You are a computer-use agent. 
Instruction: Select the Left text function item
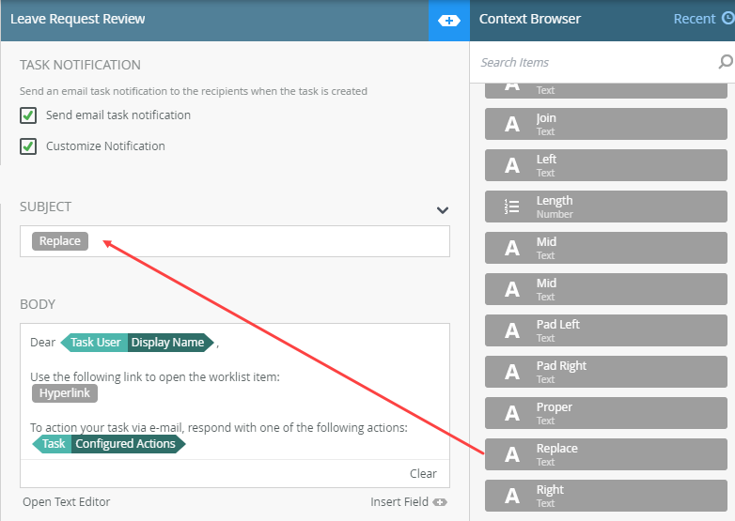[605, 165]
